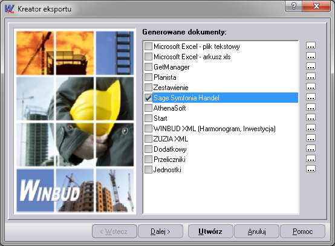Open ellipsis settings for Planista
Viewport: 335px width, 246px height.
311,76
